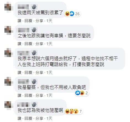The image size is (130, 122).
Task: Open the reactions showing 7 on last comment
Action: coord(73,111)
